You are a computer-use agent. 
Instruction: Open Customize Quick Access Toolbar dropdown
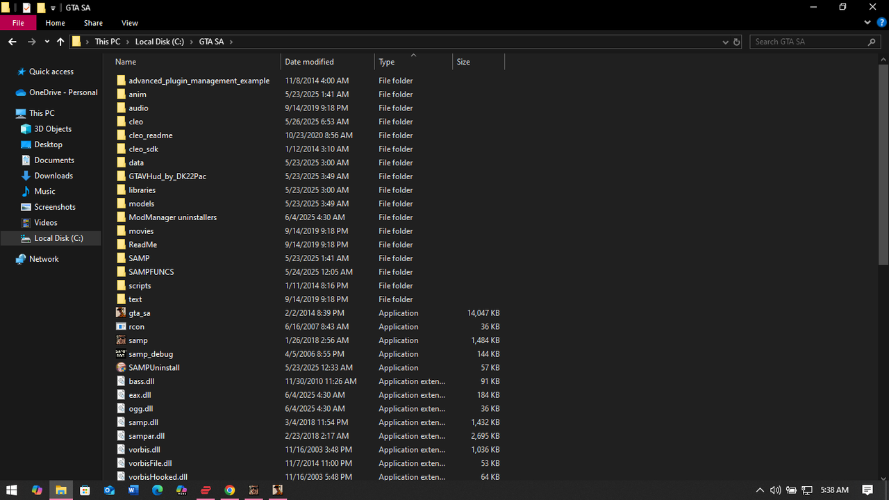pos(53,8)
